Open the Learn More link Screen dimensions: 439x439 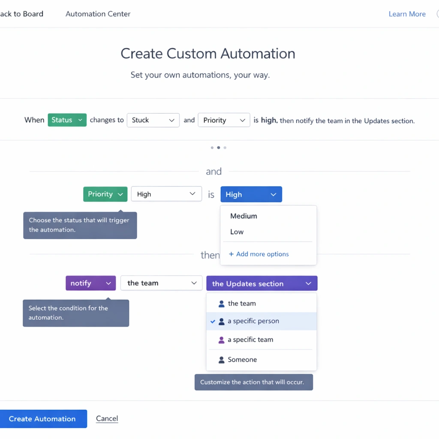(407, 14)
